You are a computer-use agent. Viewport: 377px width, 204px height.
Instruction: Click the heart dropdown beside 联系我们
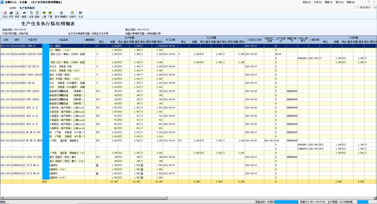375,8
